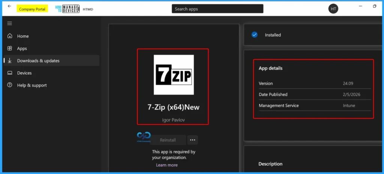Toggle the hamburger navigation menu

click(x=9, y=24)
